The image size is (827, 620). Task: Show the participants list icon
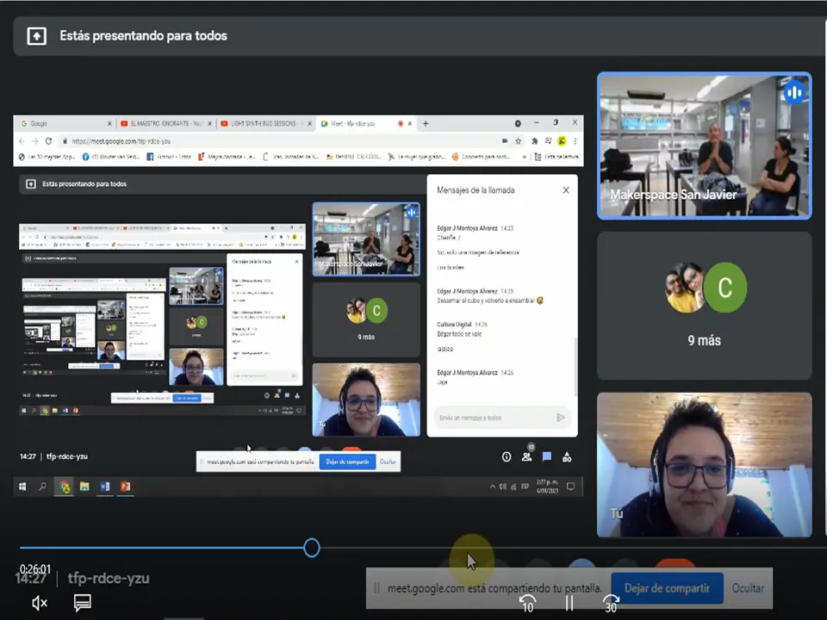[x=527, y=456]
